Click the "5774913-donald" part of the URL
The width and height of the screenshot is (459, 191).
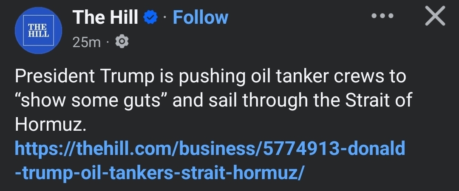tap(334, 149)
